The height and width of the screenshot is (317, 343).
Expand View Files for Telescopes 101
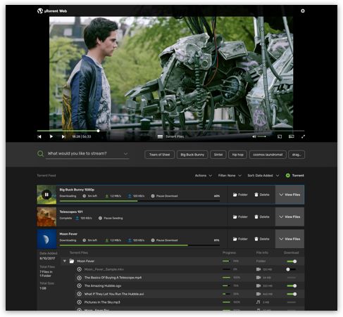point(289,216)
